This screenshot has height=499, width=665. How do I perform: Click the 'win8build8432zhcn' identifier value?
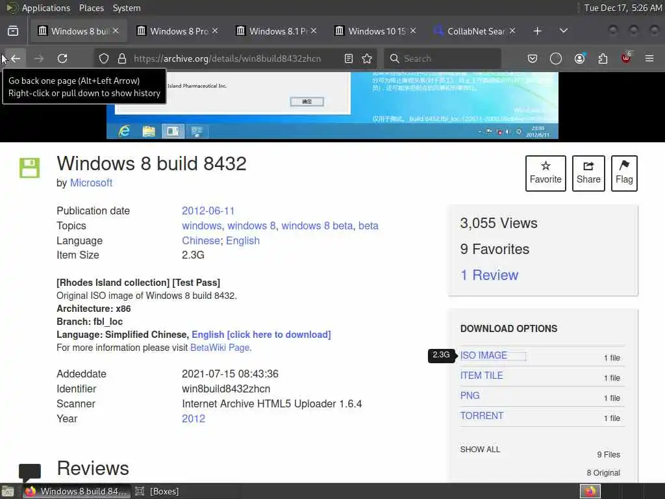click(226, 389)
